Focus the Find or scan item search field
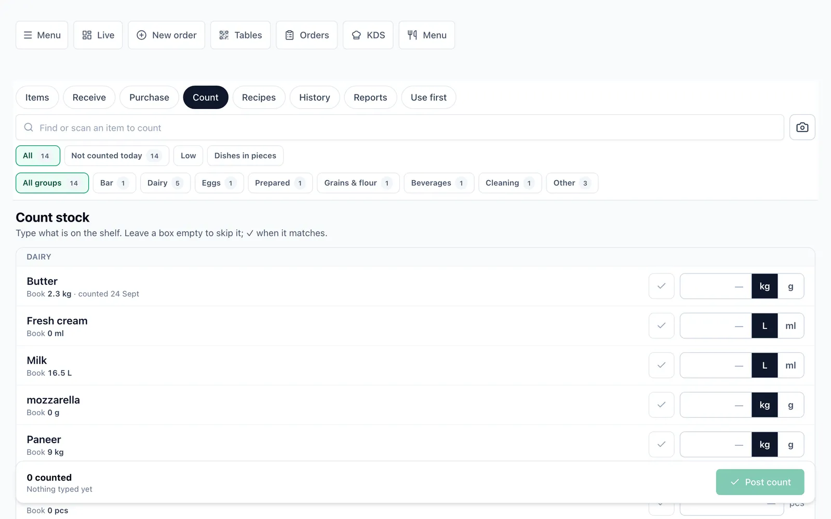The width and height of the screenshot is (831, 519). [399, 128]
